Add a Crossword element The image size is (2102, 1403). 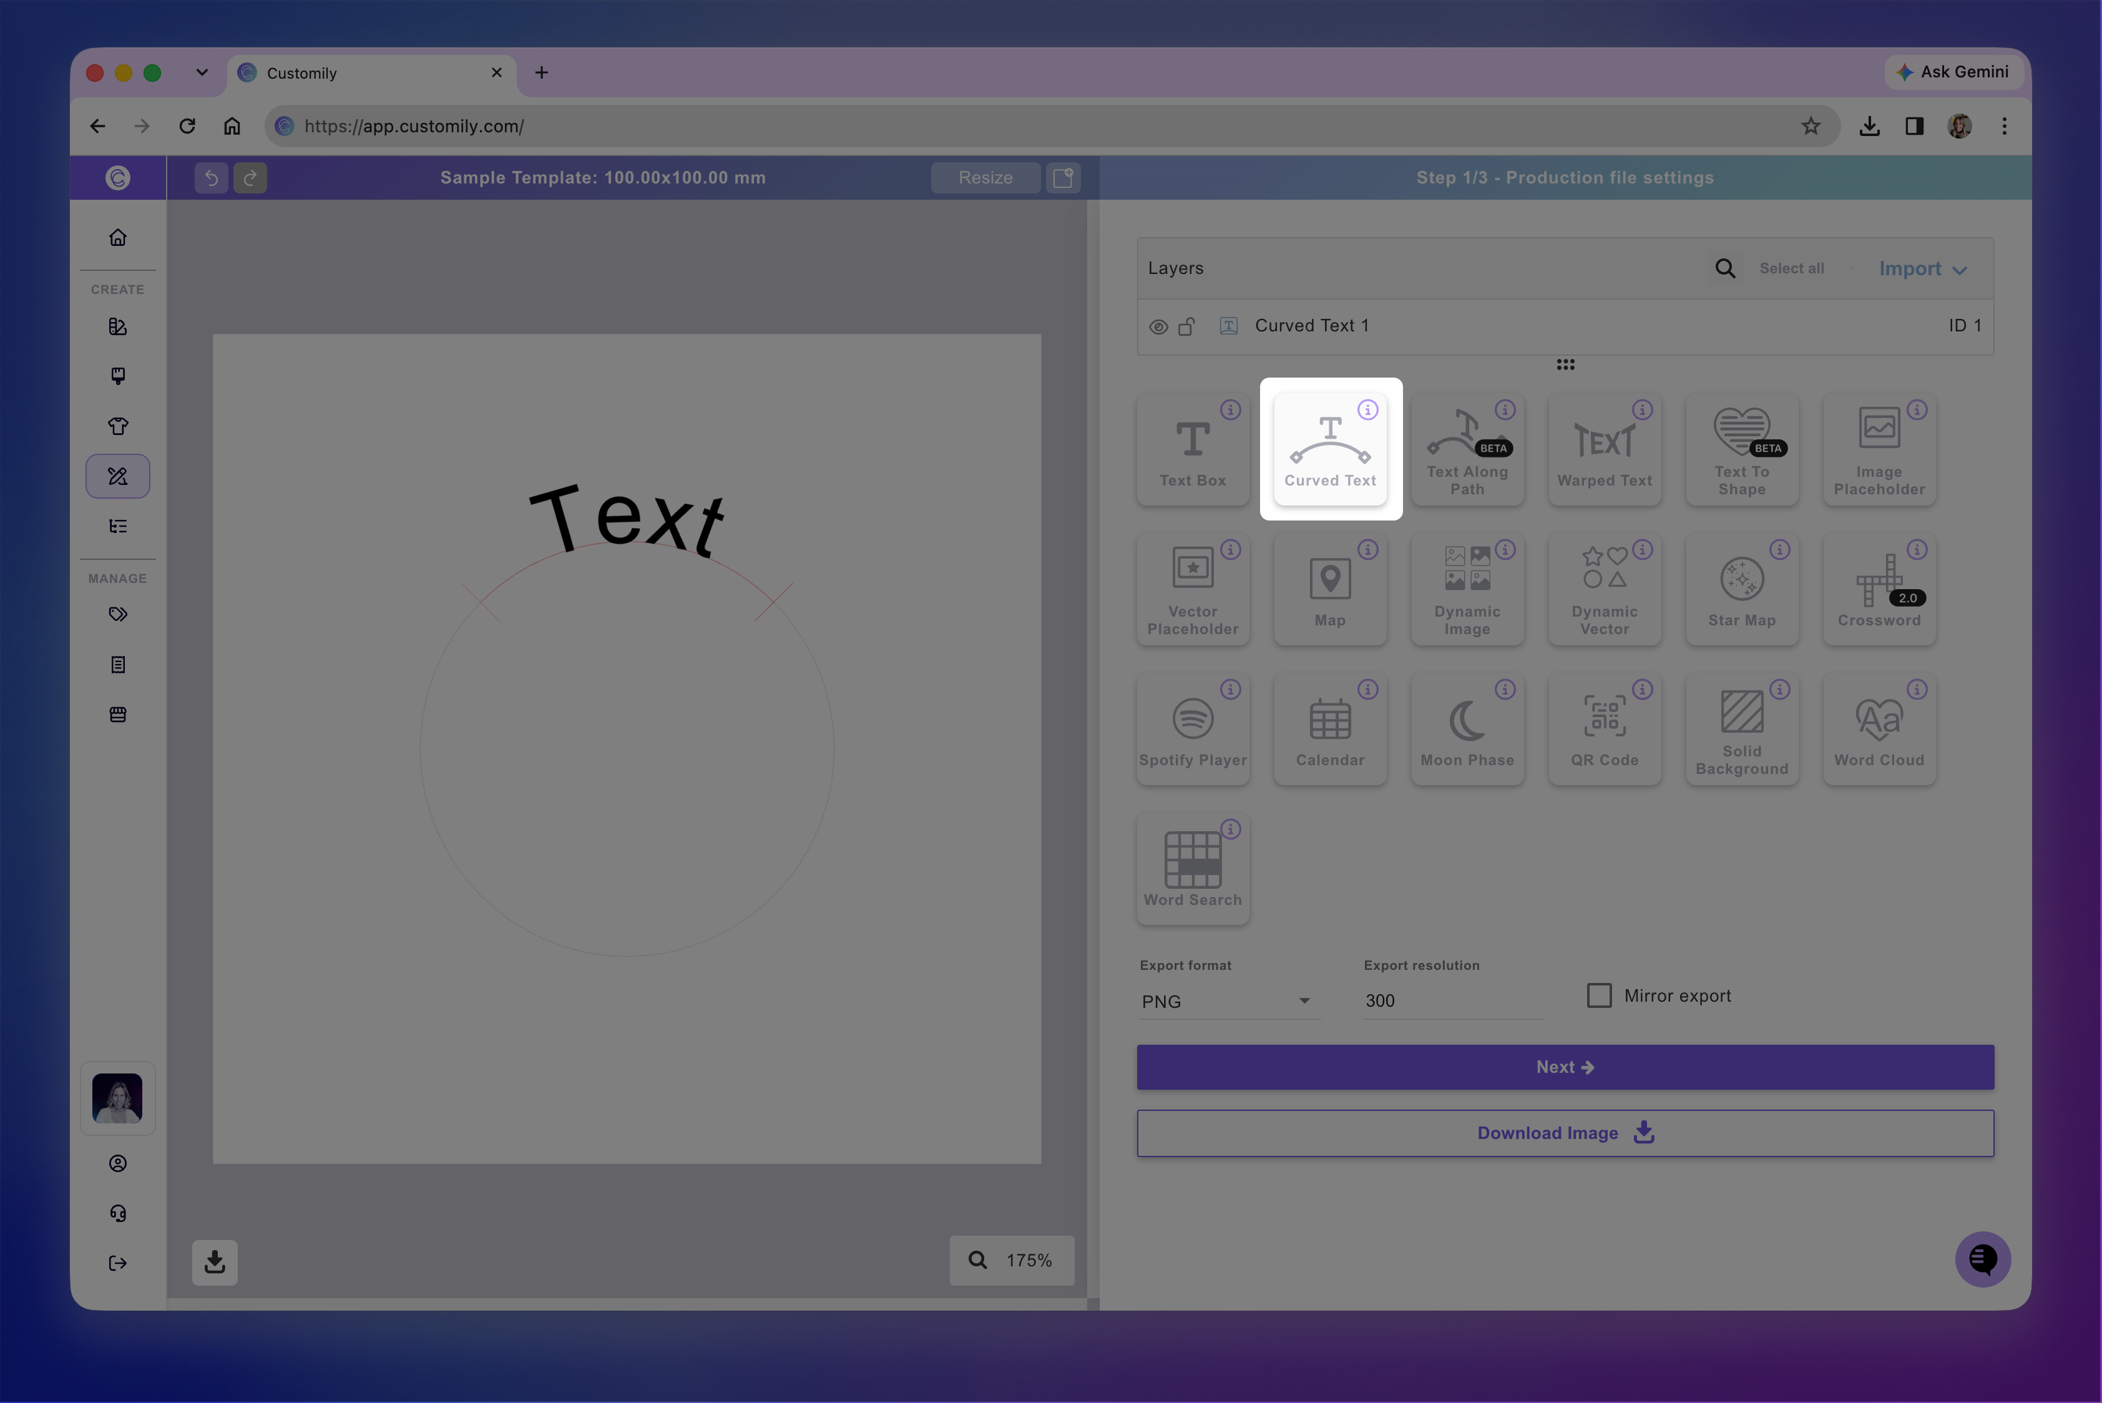coord(1879,589)
